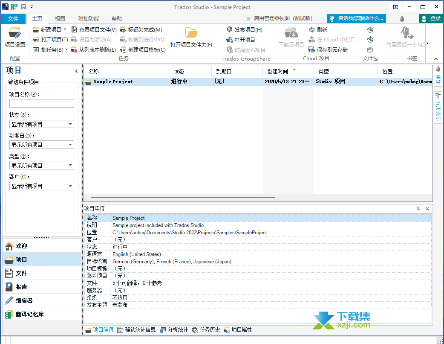Click 打开项目(T) in the tasks group
The height and width of the screenshot is (344, 444).
pos(50,40)
